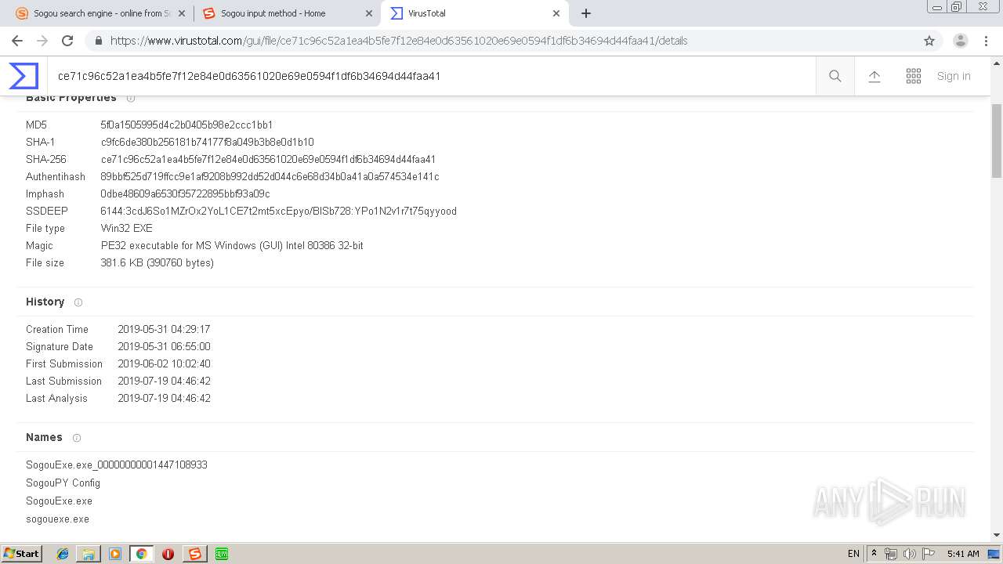Click the Imphash value

185,194
